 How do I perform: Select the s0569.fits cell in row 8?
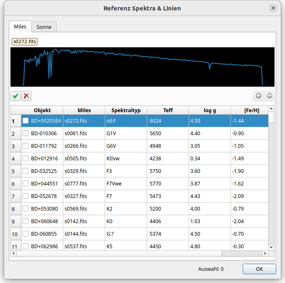click(x=84, y=208)
